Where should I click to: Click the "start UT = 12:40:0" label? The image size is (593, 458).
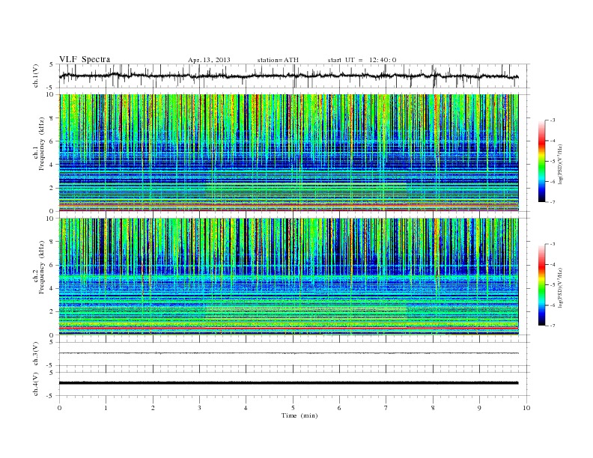point(362,60)
